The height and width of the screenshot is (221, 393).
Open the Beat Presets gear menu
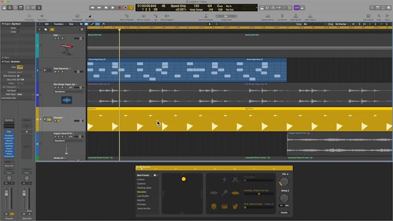pyautogui.click(x=155, y=175)
